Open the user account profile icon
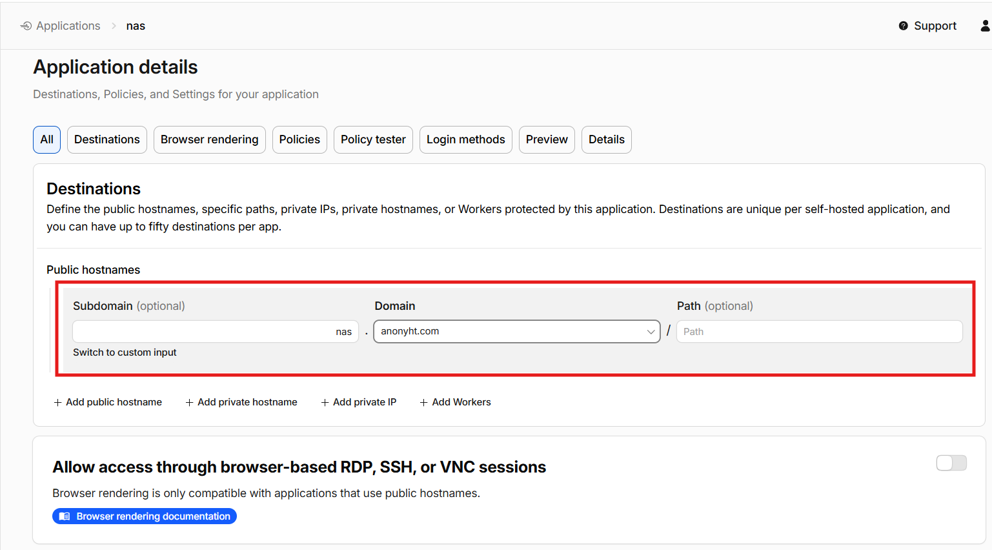This screenshot has width=992, height=550. pyautogui.click(x=986, y=26)
